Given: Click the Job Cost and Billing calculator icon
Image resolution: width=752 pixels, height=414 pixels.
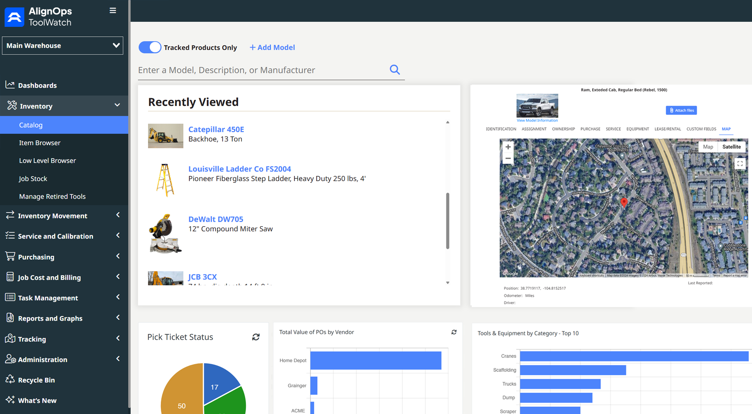Looking at the screenshot, I should [10, 277].
